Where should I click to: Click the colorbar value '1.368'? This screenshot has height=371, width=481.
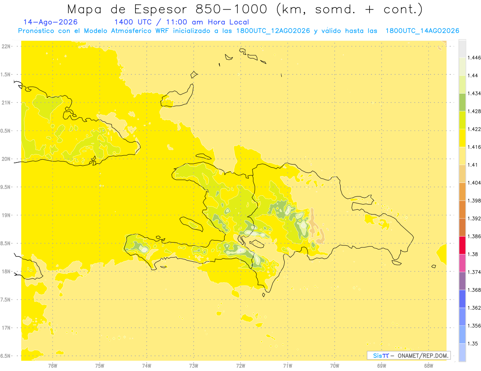[x=474, y=290]
